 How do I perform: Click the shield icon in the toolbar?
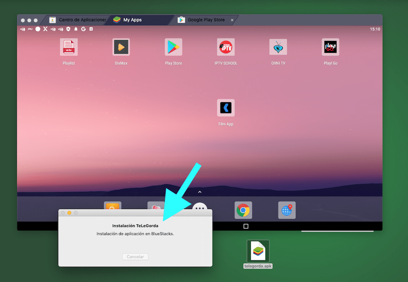point(69,29)
